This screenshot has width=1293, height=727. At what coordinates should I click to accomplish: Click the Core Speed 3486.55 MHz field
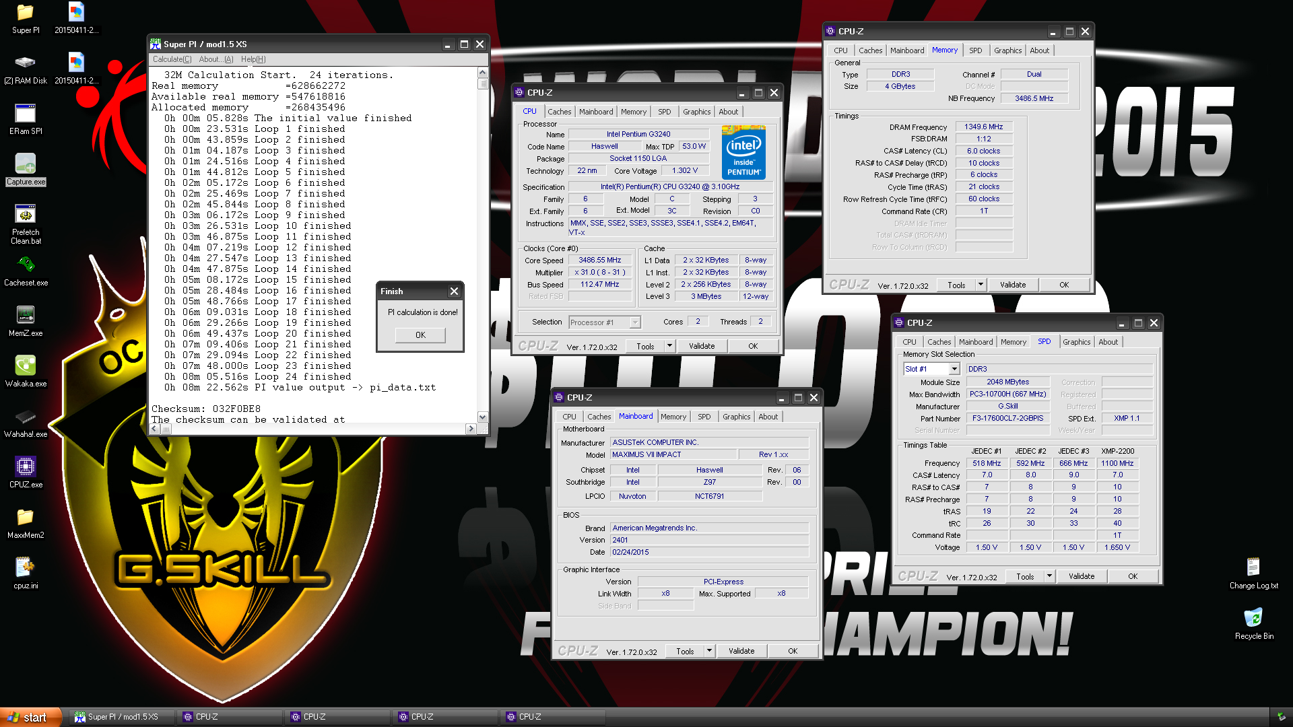[600, 260]
